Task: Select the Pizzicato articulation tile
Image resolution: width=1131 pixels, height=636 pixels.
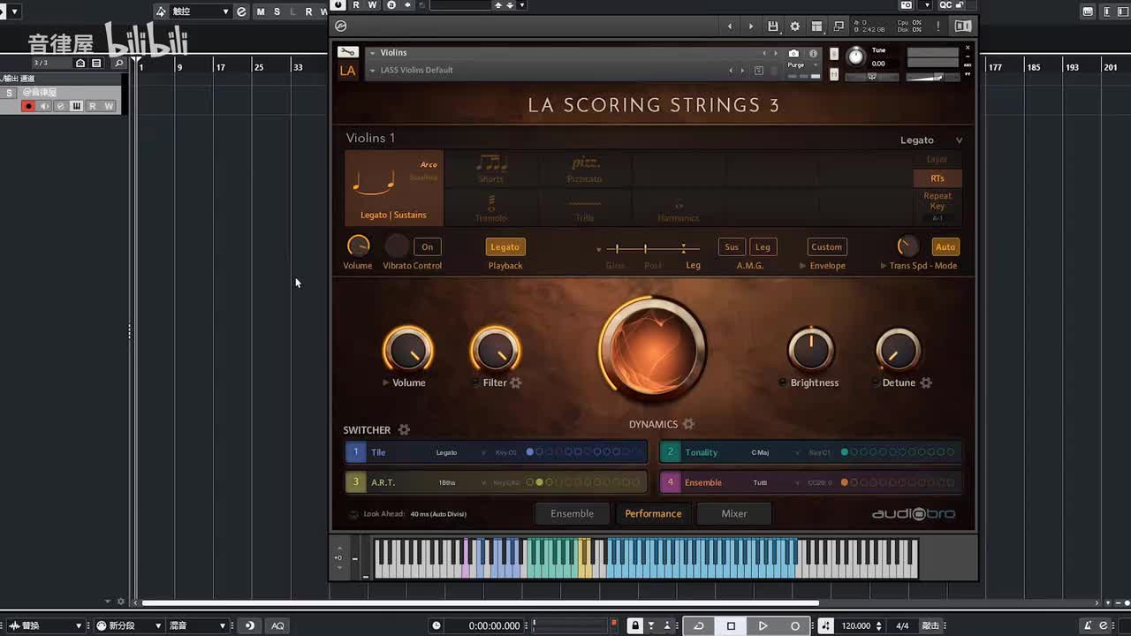Action: pos(585,168)
